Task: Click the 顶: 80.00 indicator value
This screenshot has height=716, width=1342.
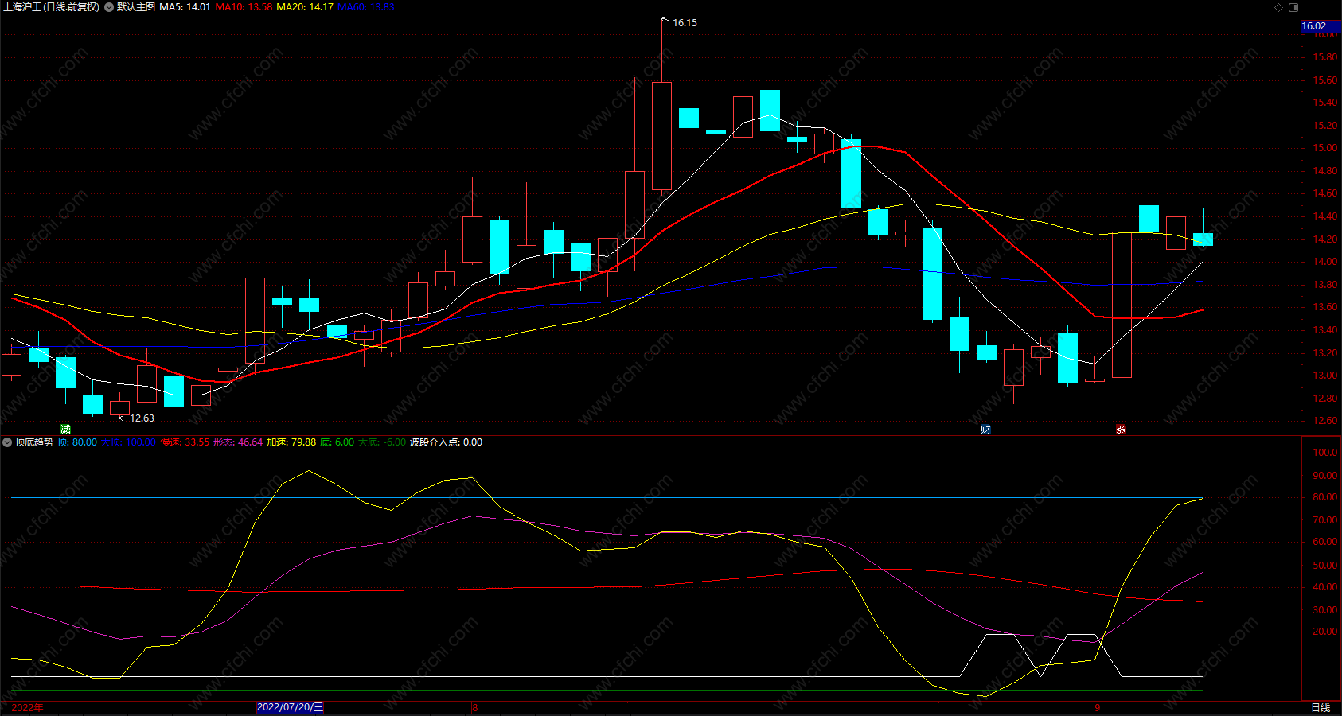Action: point(77,442)
